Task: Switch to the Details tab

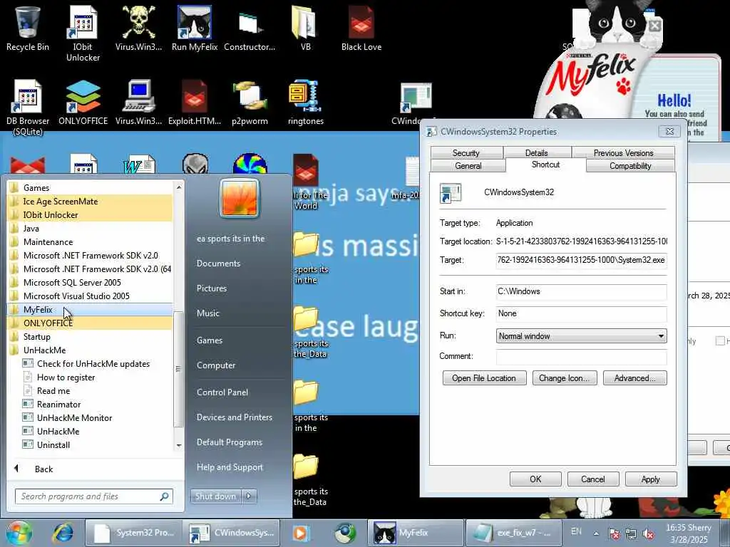Action: tap(537, 153)
